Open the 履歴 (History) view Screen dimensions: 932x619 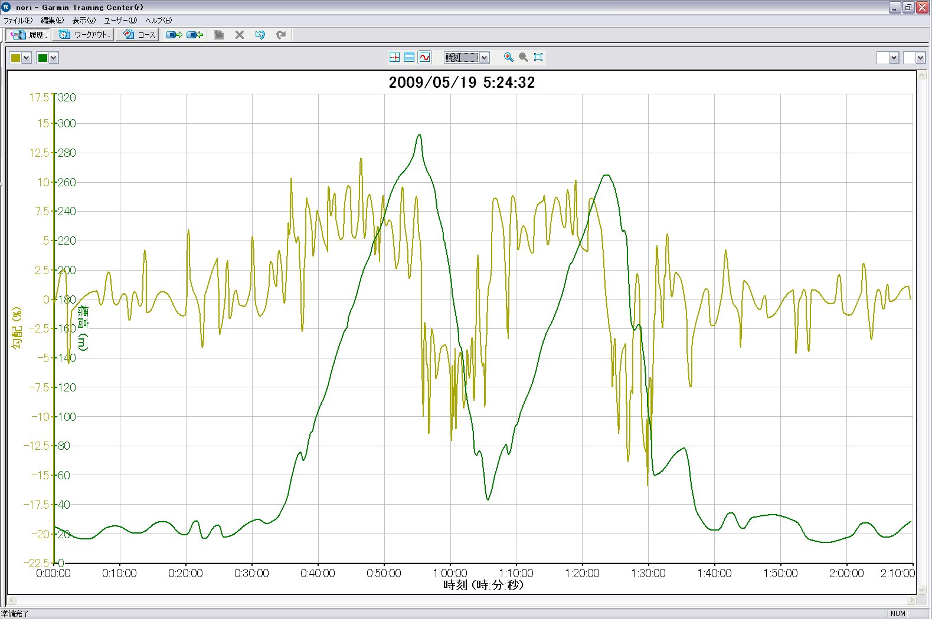pyautogui.click(x=28, y=35)
